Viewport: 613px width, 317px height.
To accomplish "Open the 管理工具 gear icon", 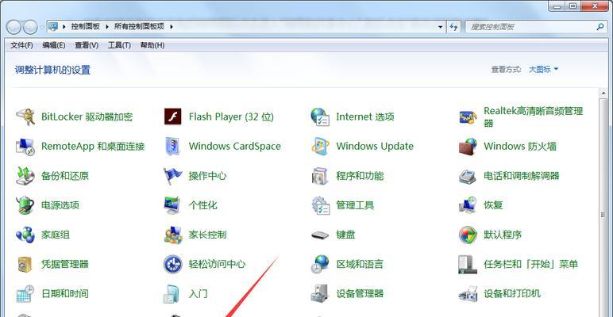I will click(320, 205).
